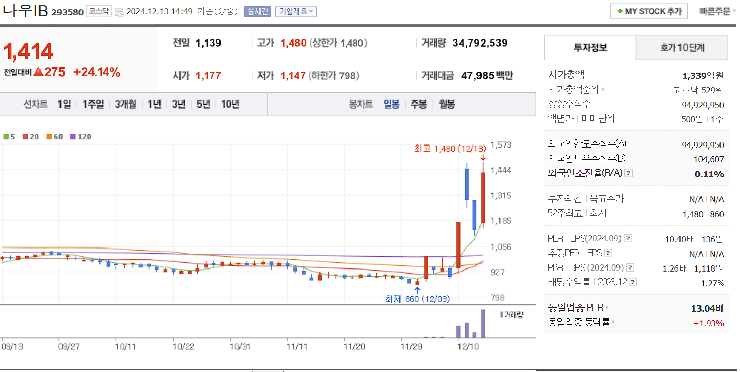Click the clock icon beside the quote timestamp

pyautogui.click(x=118, y=11)
